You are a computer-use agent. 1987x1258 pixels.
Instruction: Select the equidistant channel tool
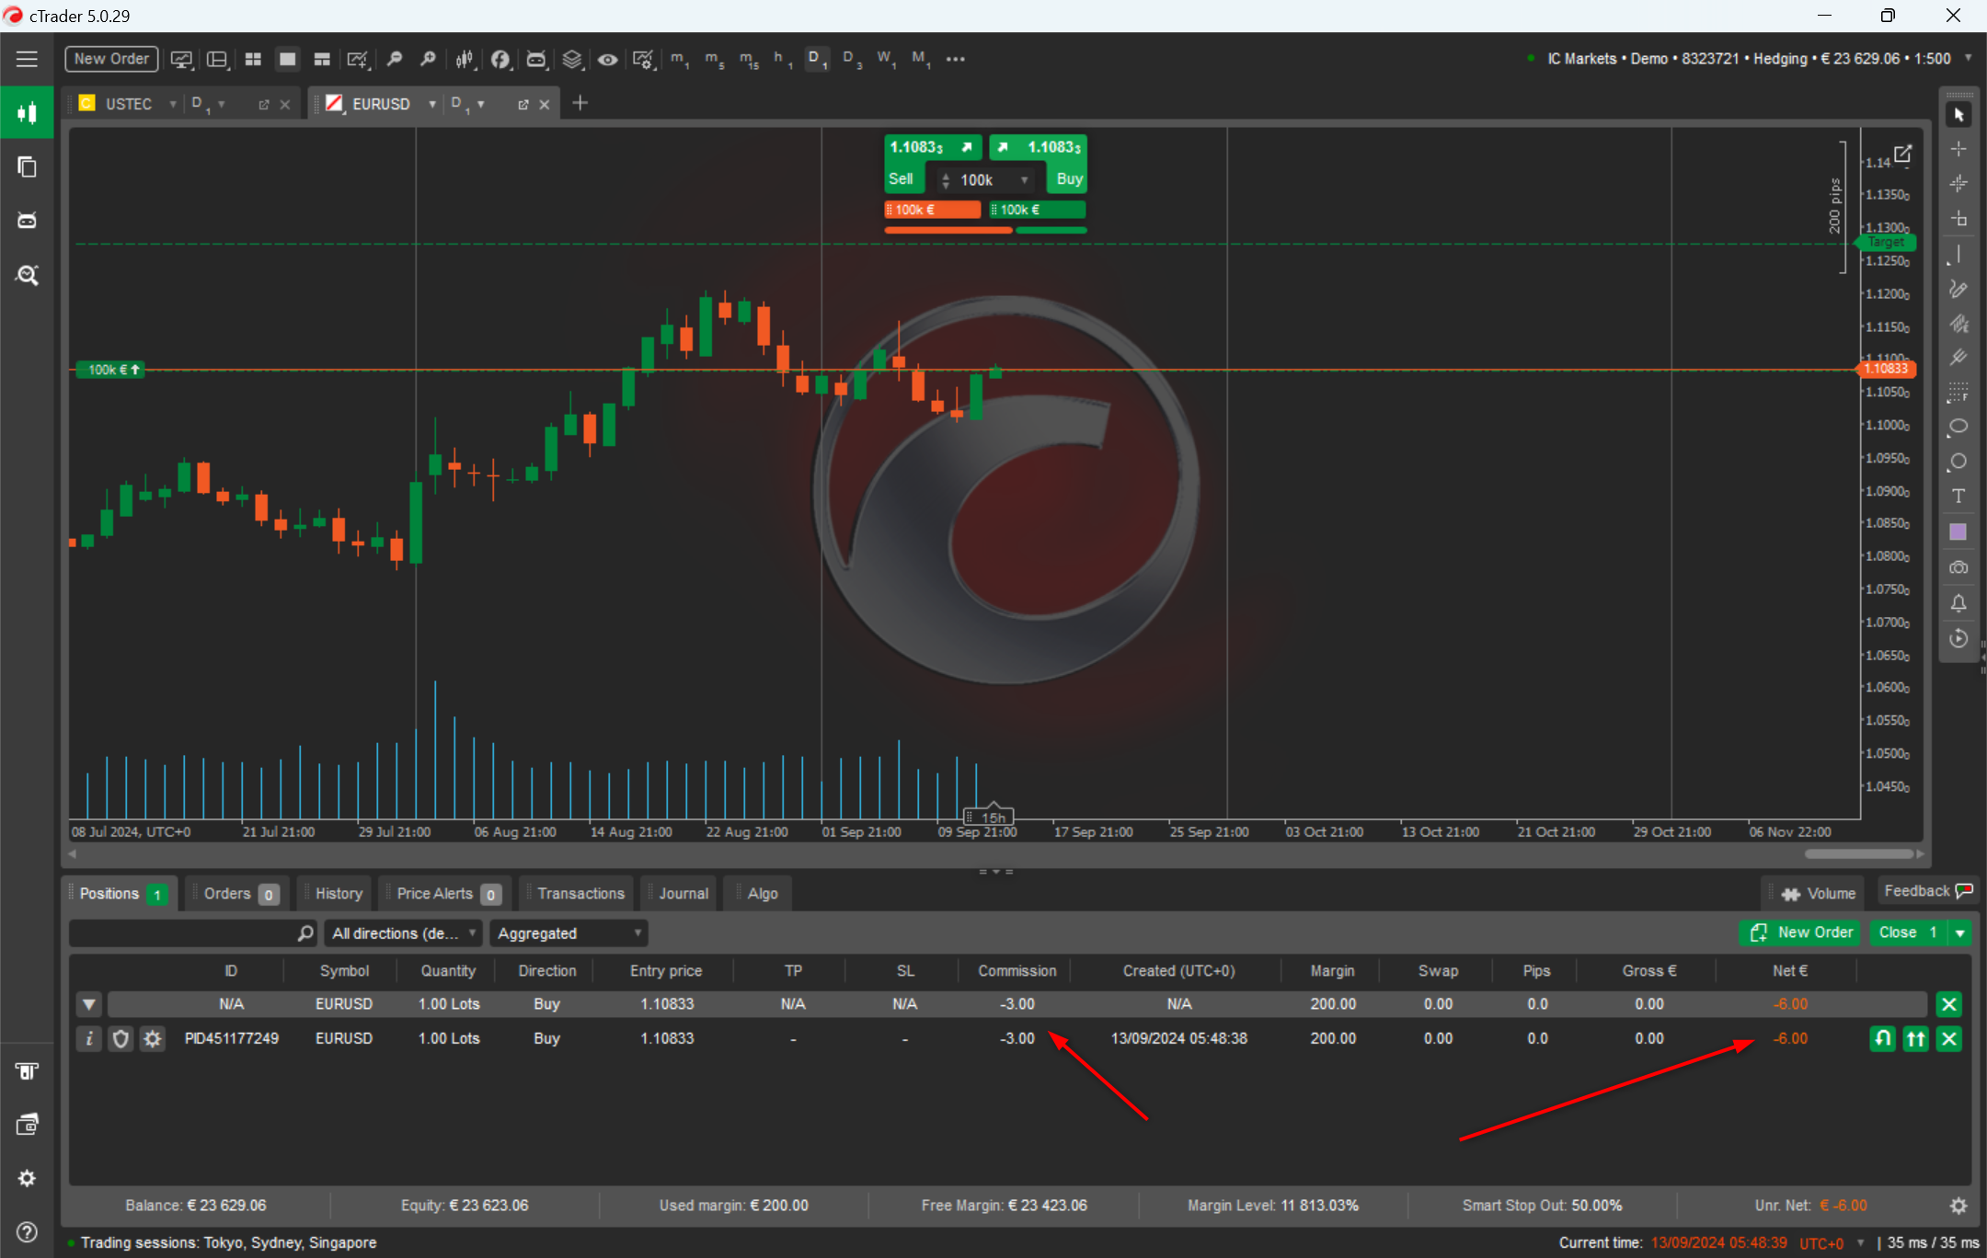point(1958,324)
